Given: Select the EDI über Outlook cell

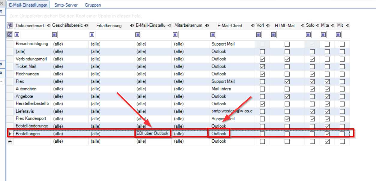Looking at the screenshot, I should pos(153,134).
